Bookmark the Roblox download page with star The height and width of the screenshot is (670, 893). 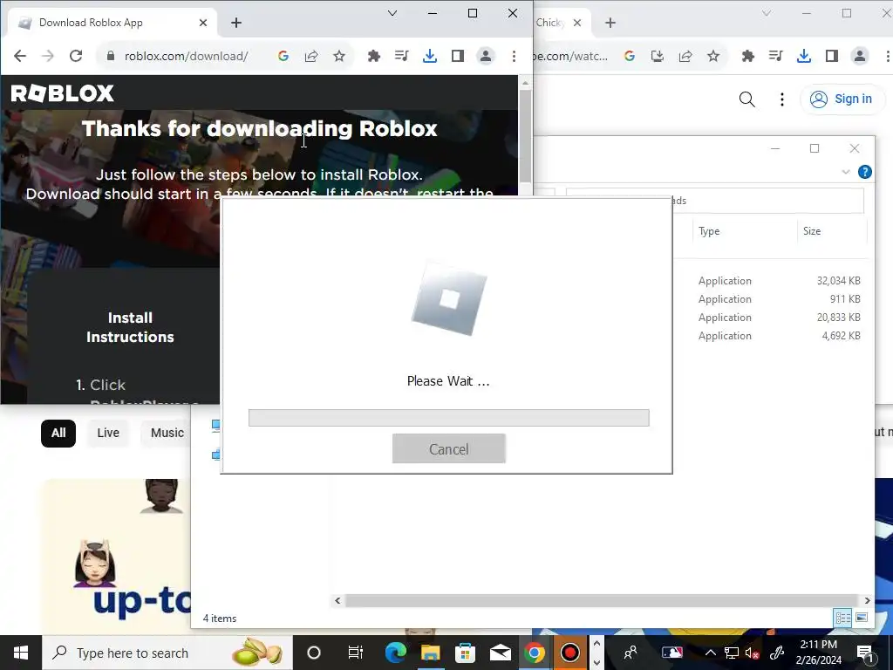click(339, 56)
